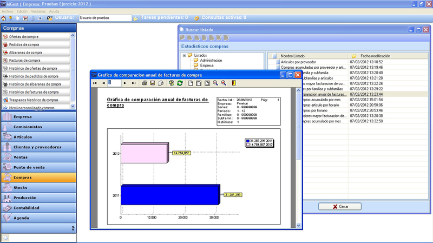Switch to Clientes y proveedores module
The height and width of the screenshot is (243, 433).
tap(38, 147)
